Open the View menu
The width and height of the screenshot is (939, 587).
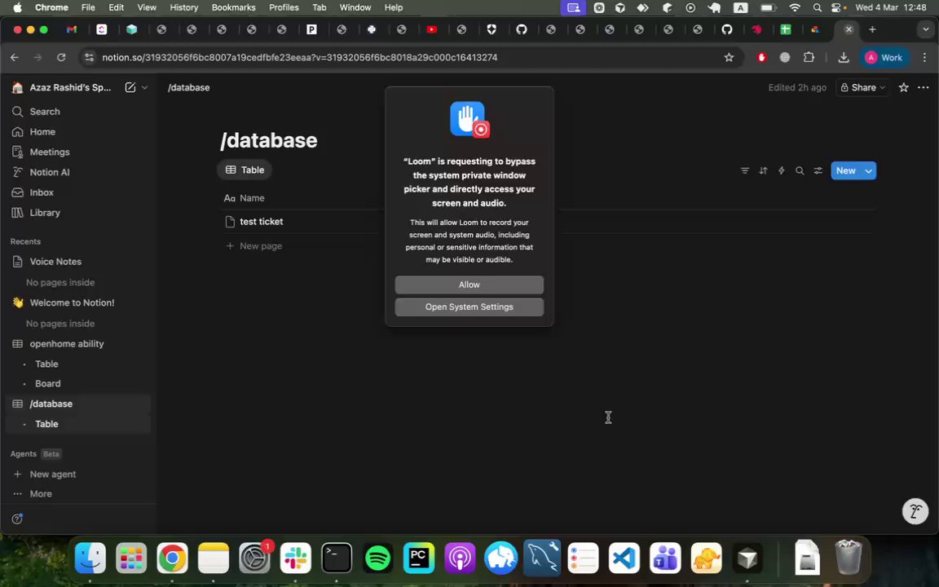tap(147, 7)
